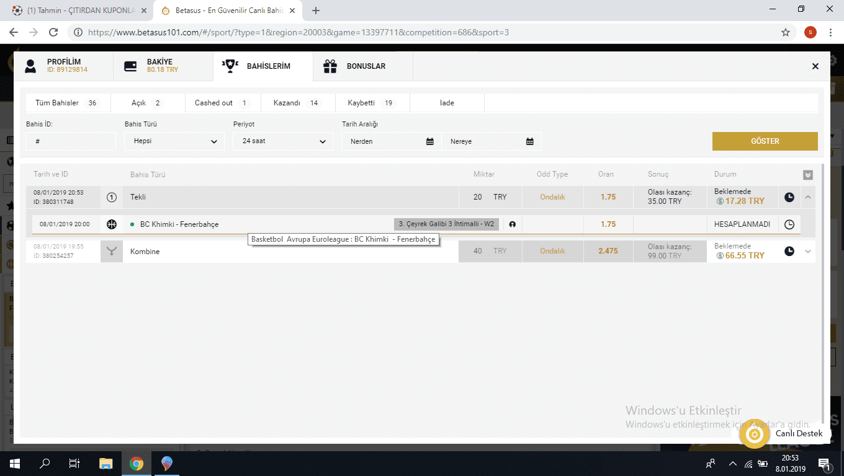
Task: Open the Windows Start menu
Action: tap(15, 464)
